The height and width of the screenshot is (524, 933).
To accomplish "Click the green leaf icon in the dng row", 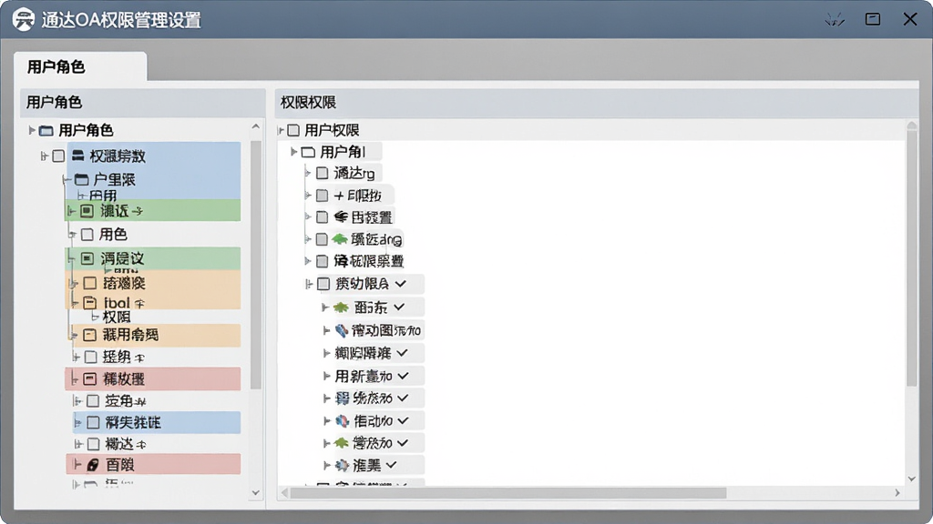I will (x=340, y=239).
